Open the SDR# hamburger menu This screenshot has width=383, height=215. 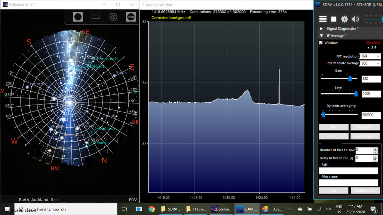pos(323,19)
